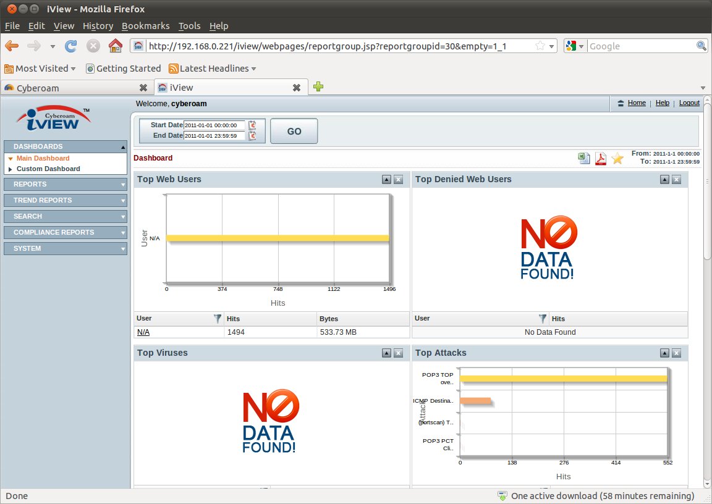Expand Trend Reports sidebar section
The image size is (712, 504).
point(65,200)
